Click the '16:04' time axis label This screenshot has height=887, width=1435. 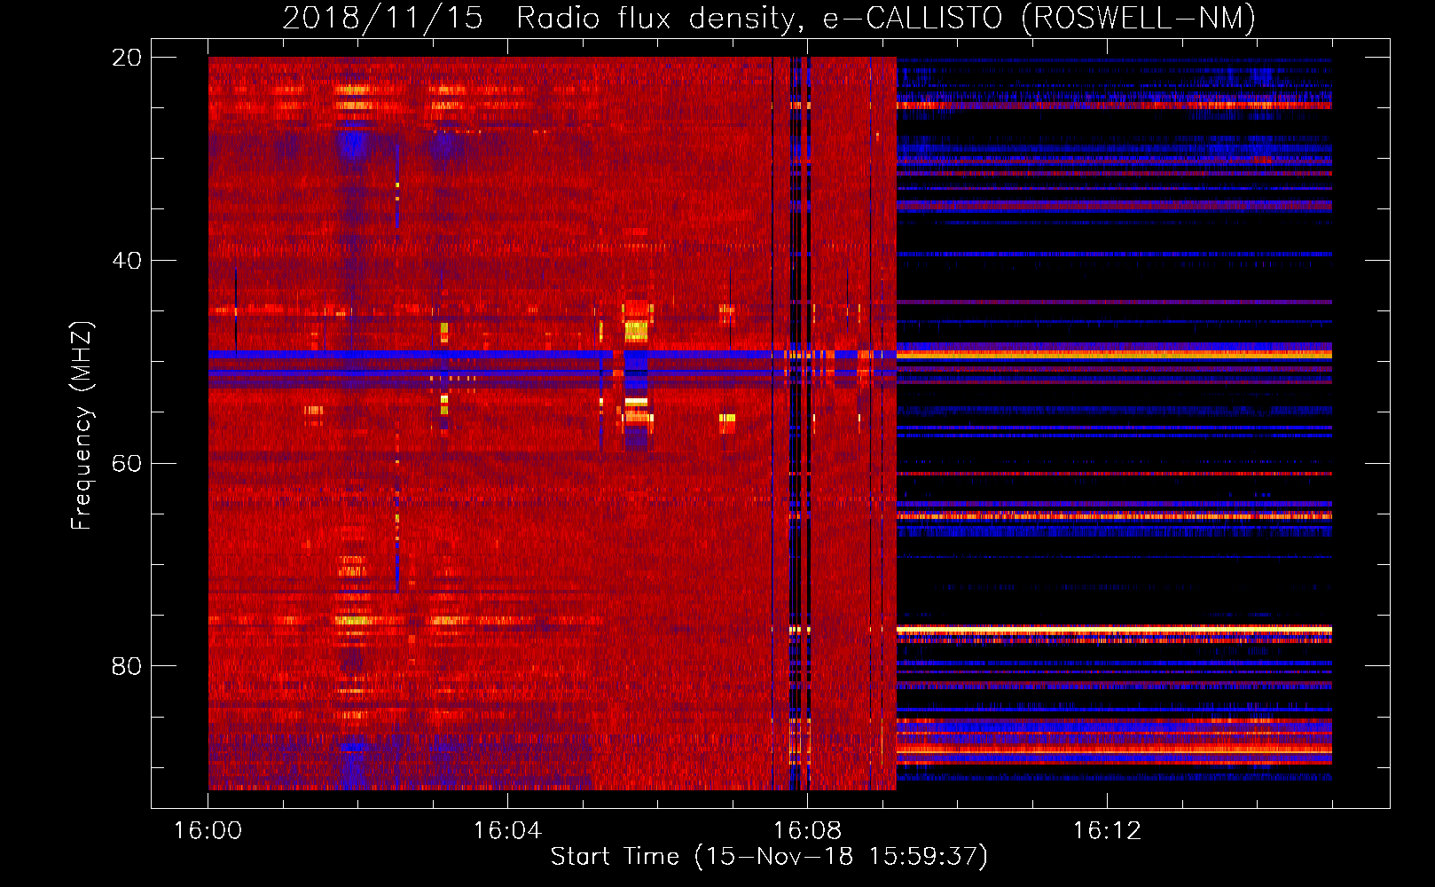(507, 831)
